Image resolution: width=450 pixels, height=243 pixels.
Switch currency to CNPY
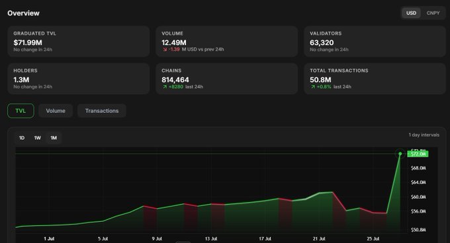coord(433,13)
